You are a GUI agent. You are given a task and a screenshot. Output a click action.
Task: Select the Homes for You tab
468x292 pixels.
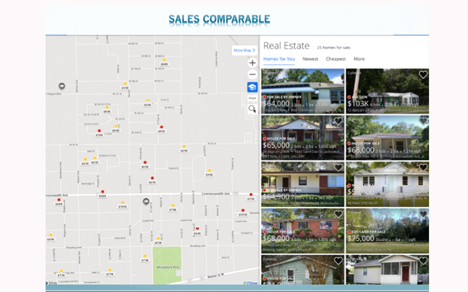tap(279, 59)
